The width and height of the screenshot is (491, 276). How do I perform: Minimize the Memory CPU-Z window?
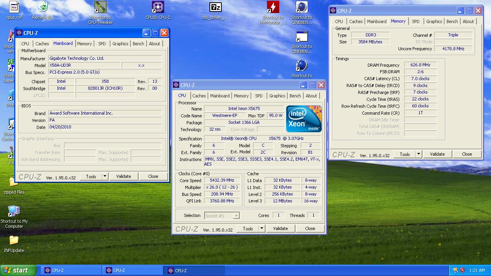(460, 11)
